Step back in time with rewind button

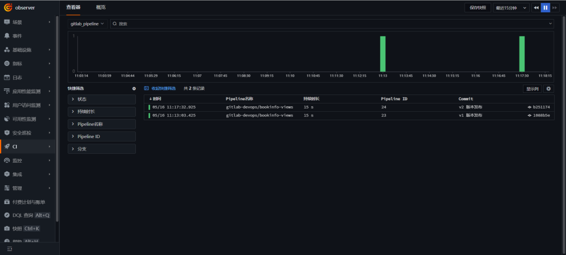click(536, 8)
